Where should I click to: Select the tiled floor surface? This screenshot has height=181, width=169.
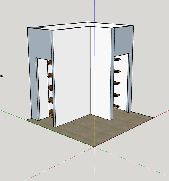coord(92,129)
